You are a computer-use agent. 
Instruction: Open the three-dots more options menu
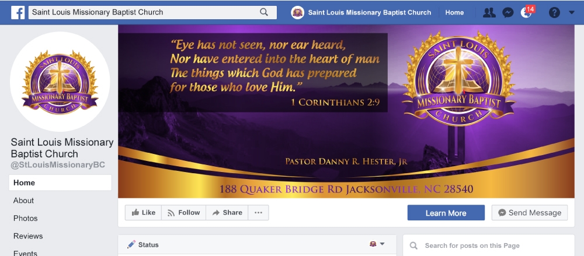point(258,213)
